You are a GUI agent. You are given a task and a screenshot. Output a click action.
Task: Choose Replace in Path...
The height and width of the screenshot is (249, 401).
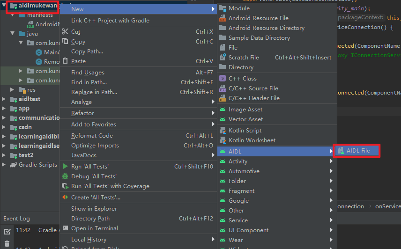click(x=138, y=92)
